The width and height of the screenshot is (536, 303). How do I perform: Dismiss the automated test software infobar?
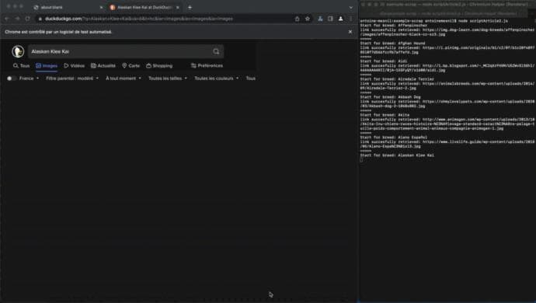point(350,32)
